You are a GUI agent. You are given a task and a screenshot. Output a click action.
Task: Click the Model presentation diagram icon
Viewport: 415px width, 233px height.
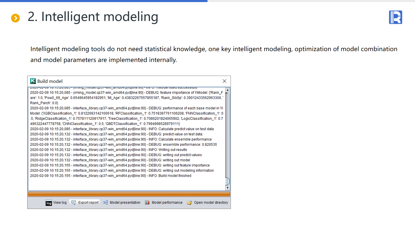click(x=105, y=202)
